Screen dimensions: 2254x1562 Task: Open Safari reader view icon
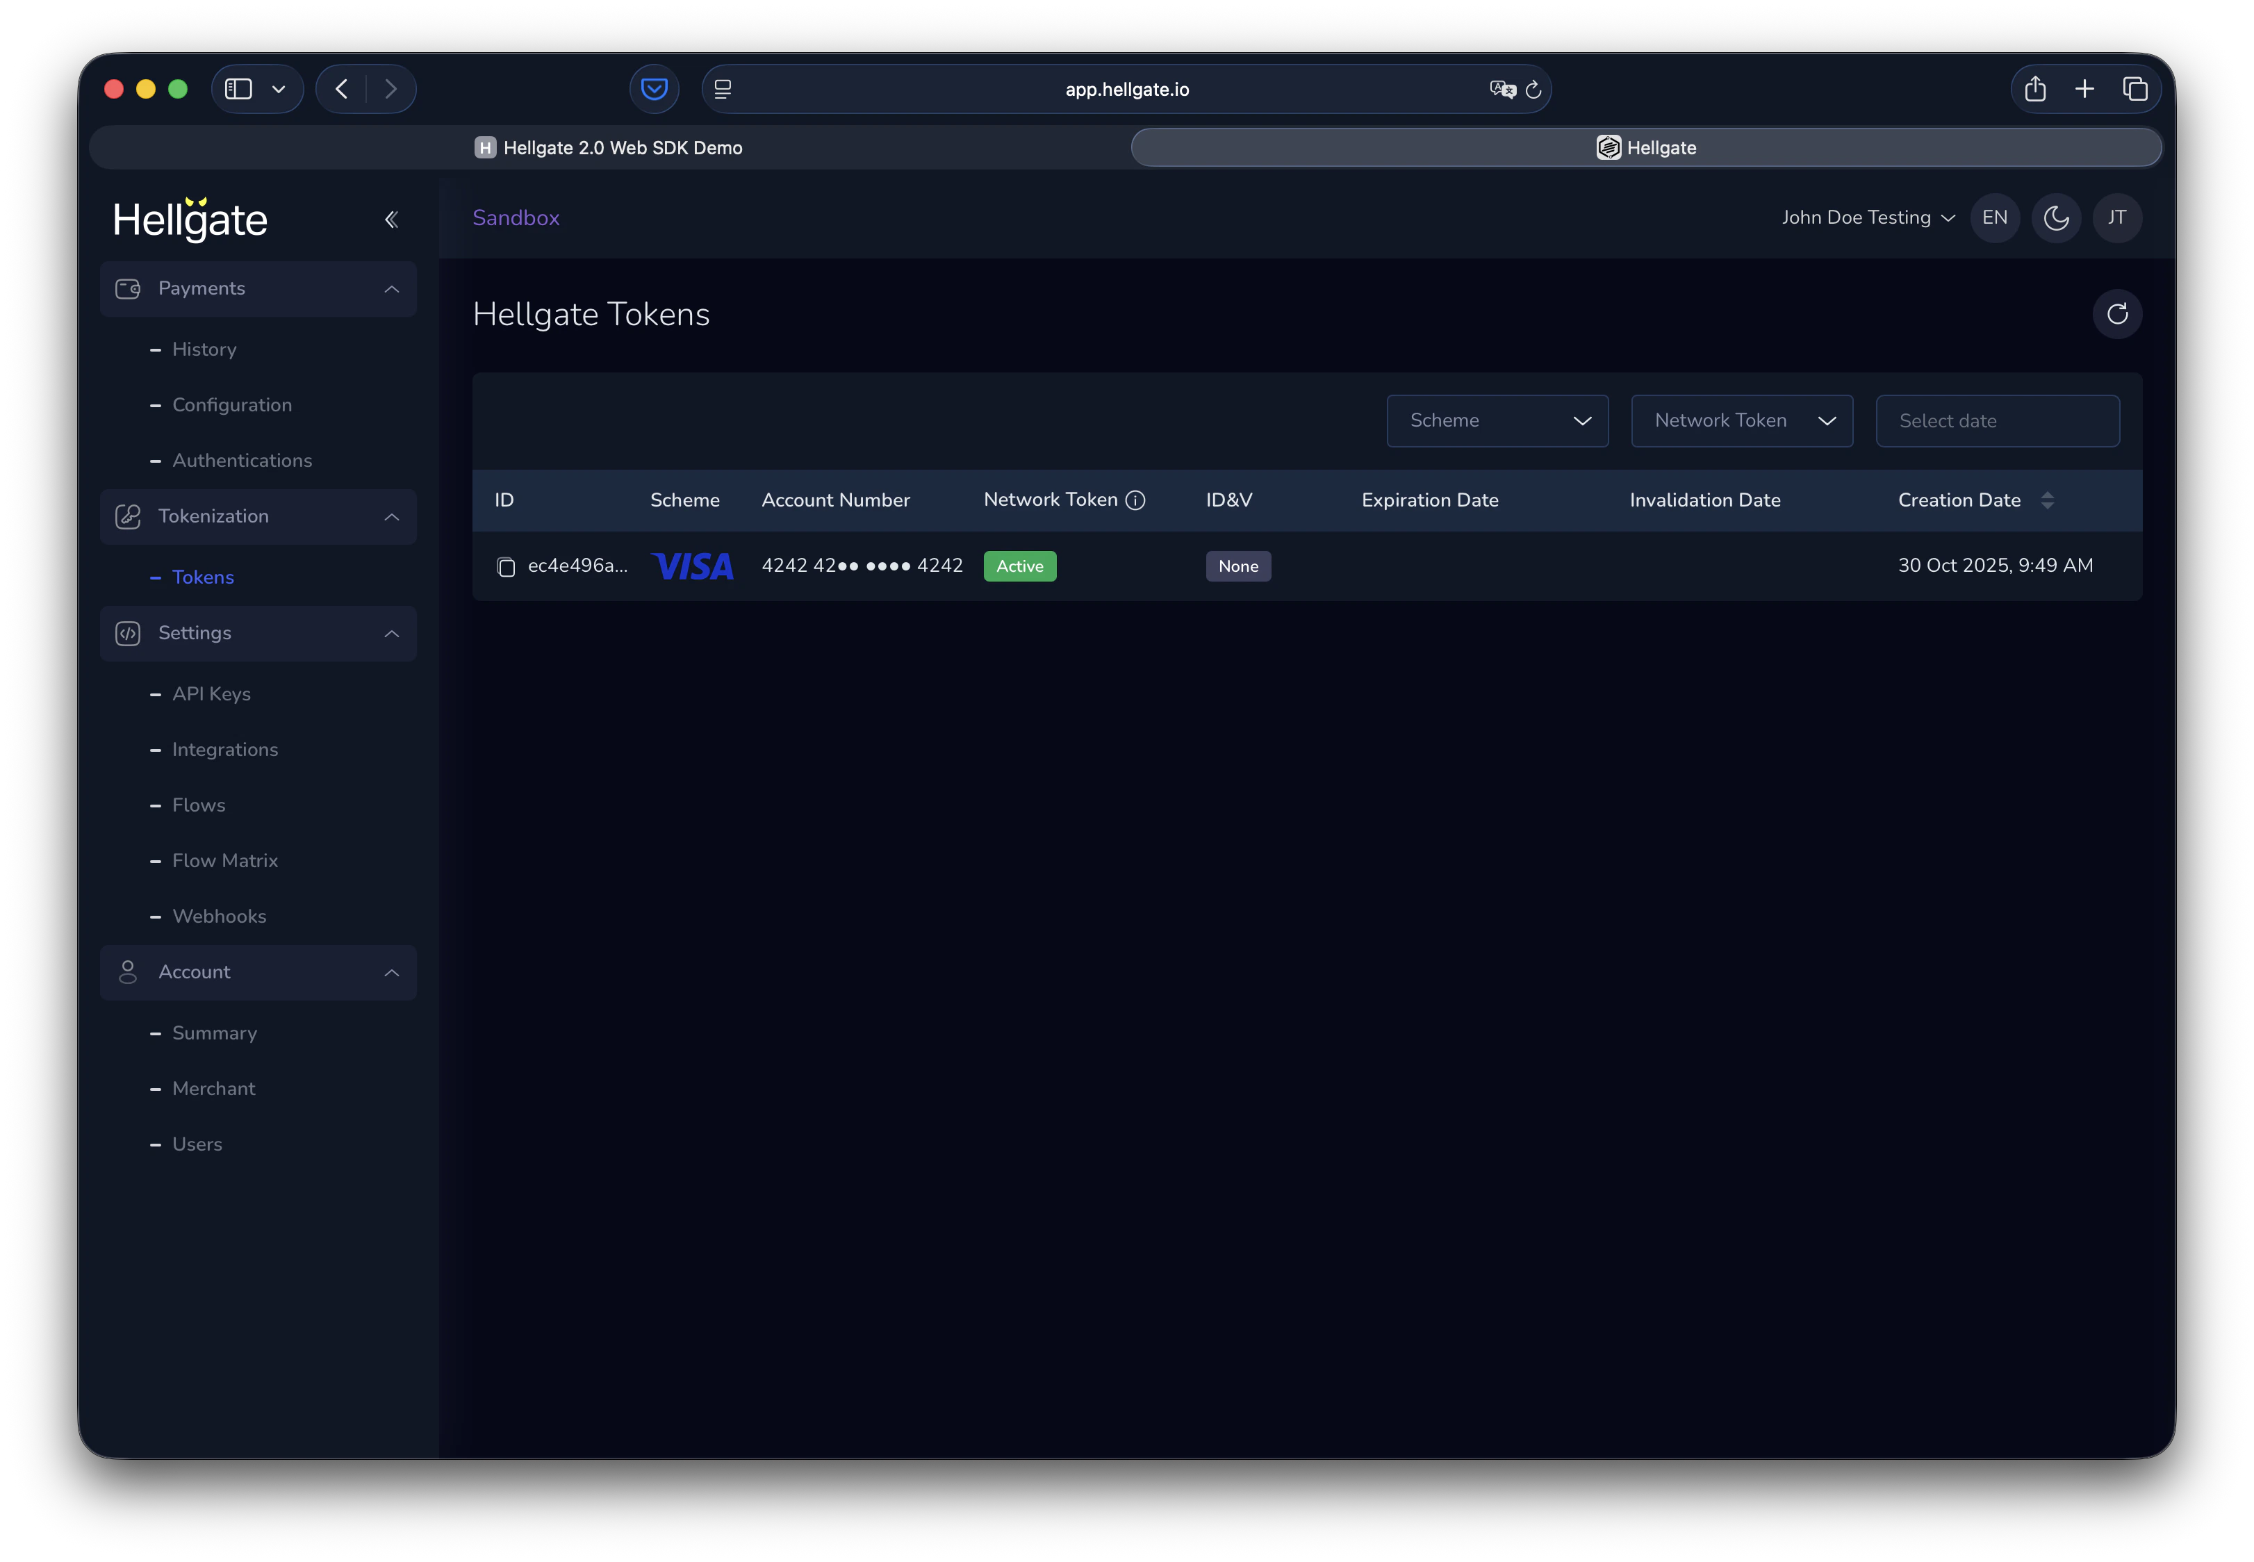[723, 89]
